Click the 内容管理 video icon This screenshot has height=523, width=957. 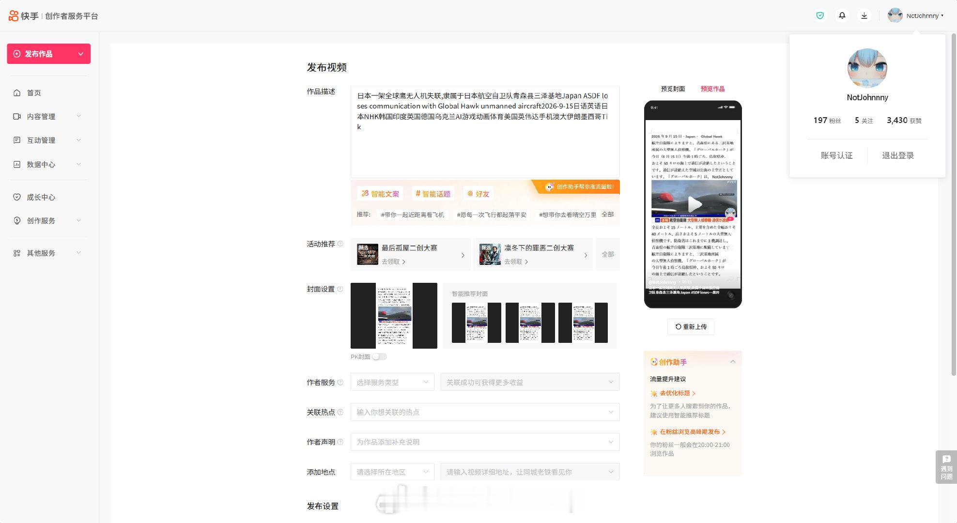click(x=17, y=116)
